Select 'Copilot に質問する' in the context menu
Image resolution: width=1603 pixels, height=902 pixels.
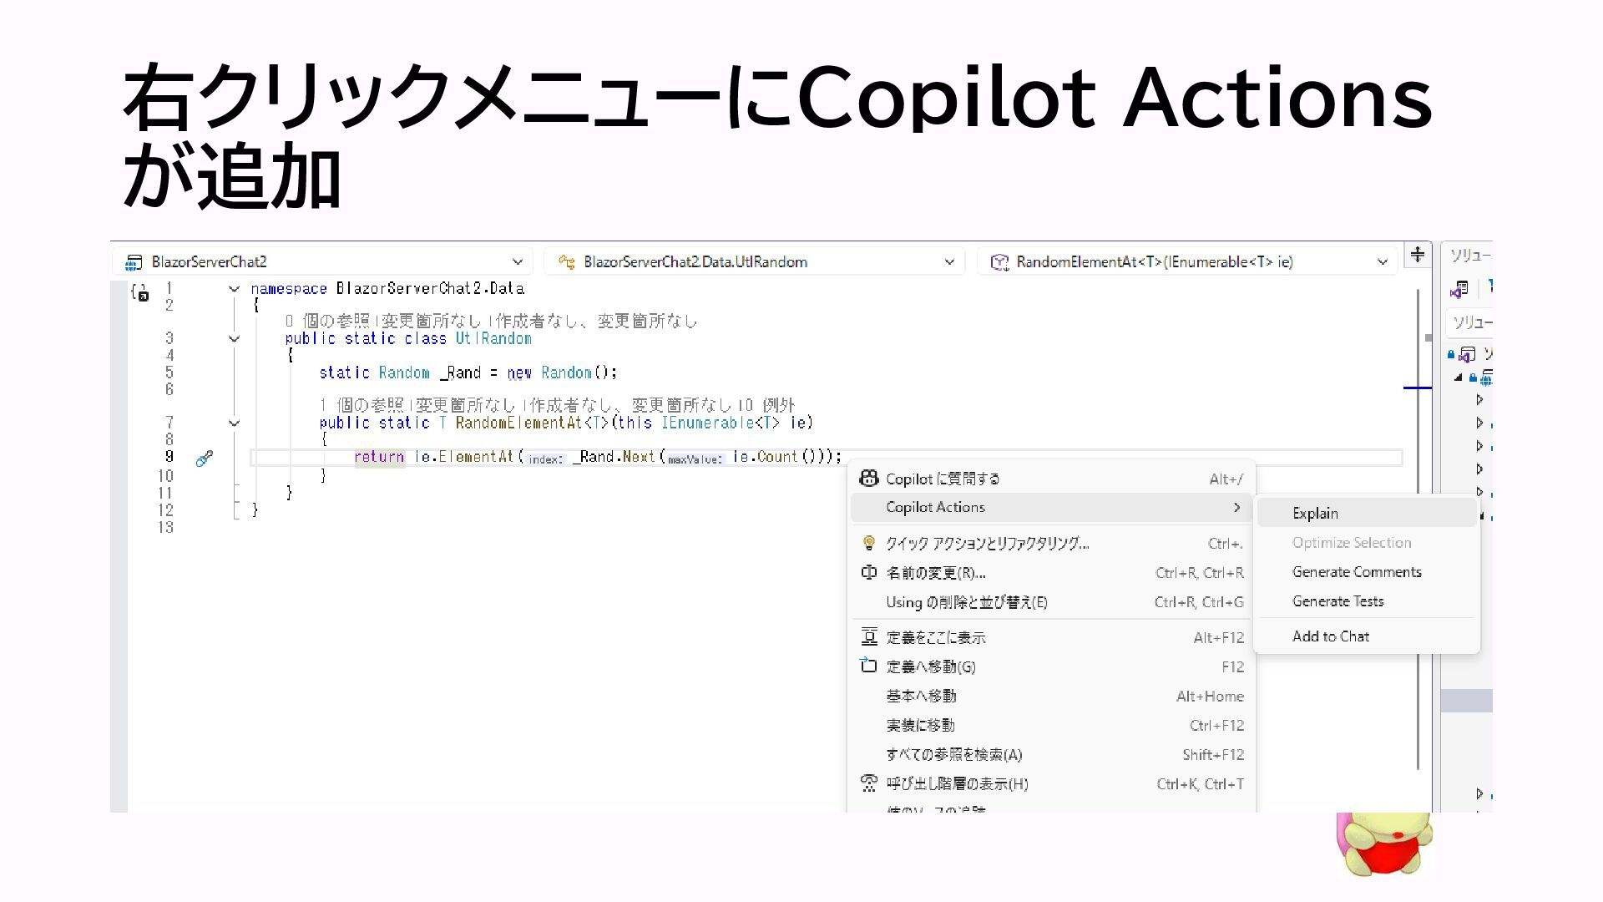coord(1052,479)
